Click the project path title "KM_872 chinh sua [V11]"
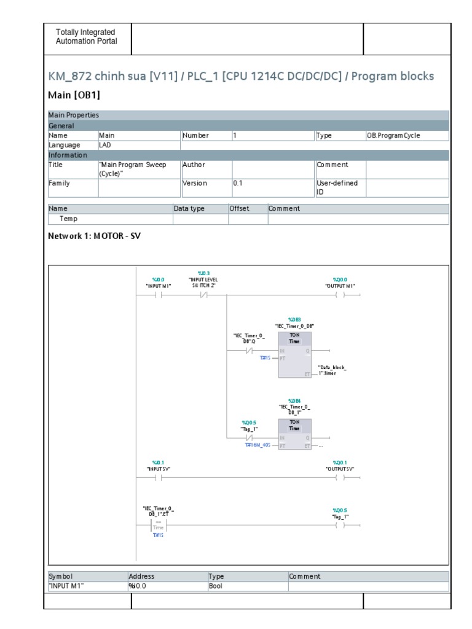The width and height of the screenshot is (472, 629). pos(113,76)
